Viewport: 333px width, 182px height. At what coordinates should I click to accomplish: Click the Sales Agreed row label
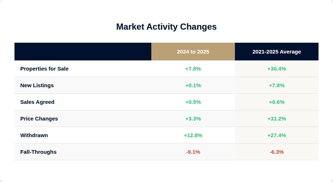[x=37, y=102]
